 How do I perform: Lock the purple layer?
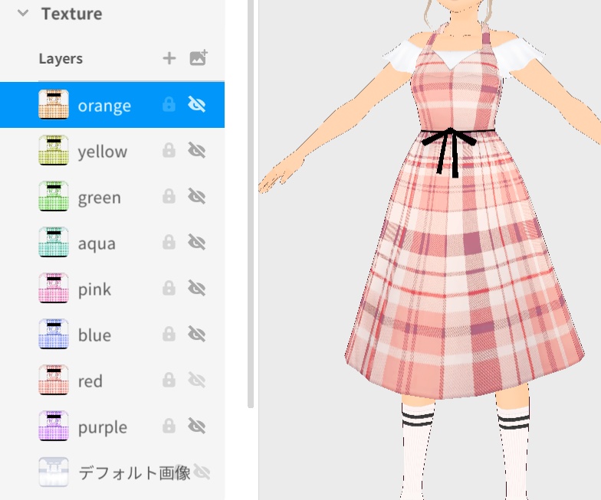click(169, 426)
